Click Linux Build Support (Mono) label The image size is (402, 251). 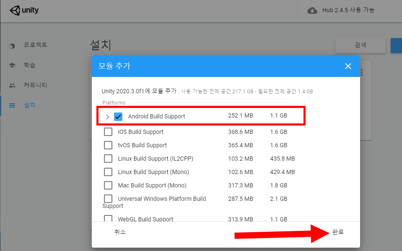pos(153,172)
